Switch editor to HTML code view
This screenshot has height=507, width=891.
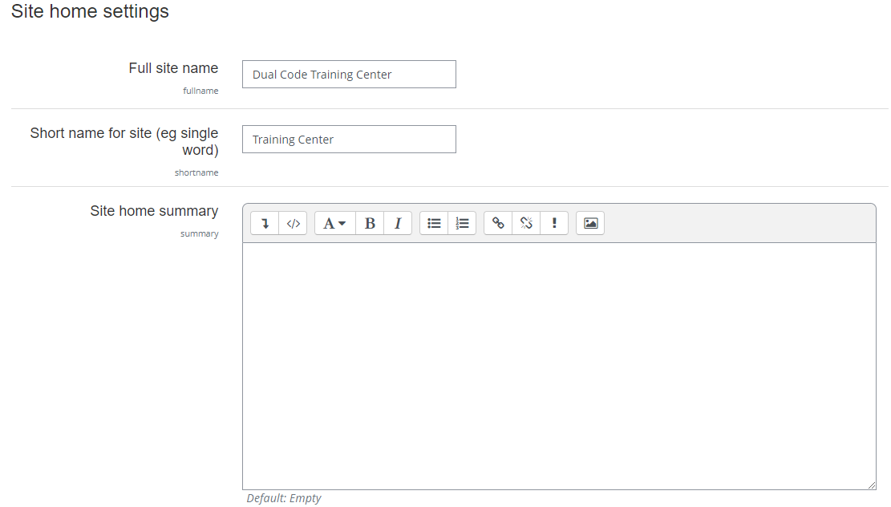(293, 223)
